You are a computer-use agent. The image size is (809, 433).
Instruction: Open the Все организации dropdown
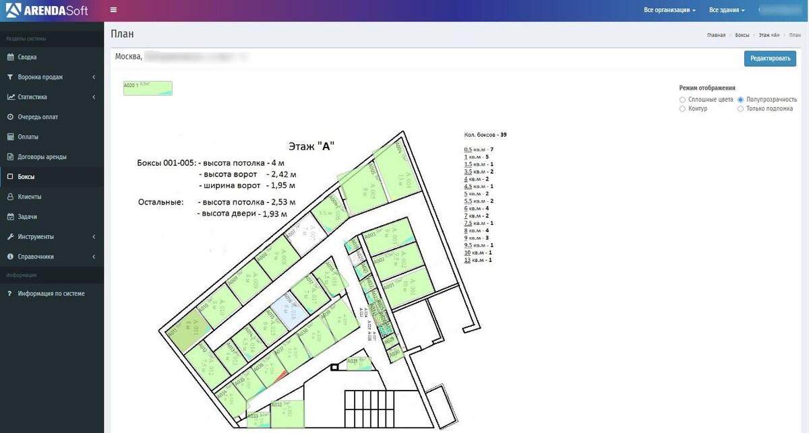670,10
